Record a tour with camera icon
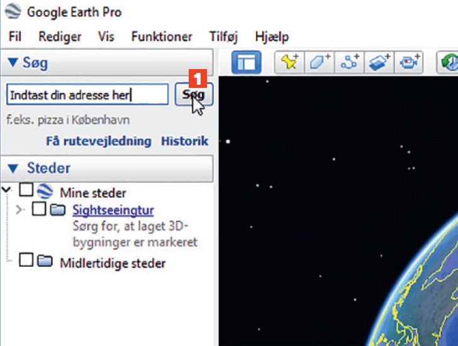The image size is (458, 346). tap(409, 62)
